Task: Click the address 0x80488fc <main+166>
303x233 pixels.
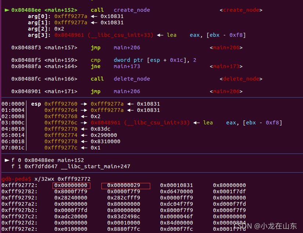Action: [44, 79]
